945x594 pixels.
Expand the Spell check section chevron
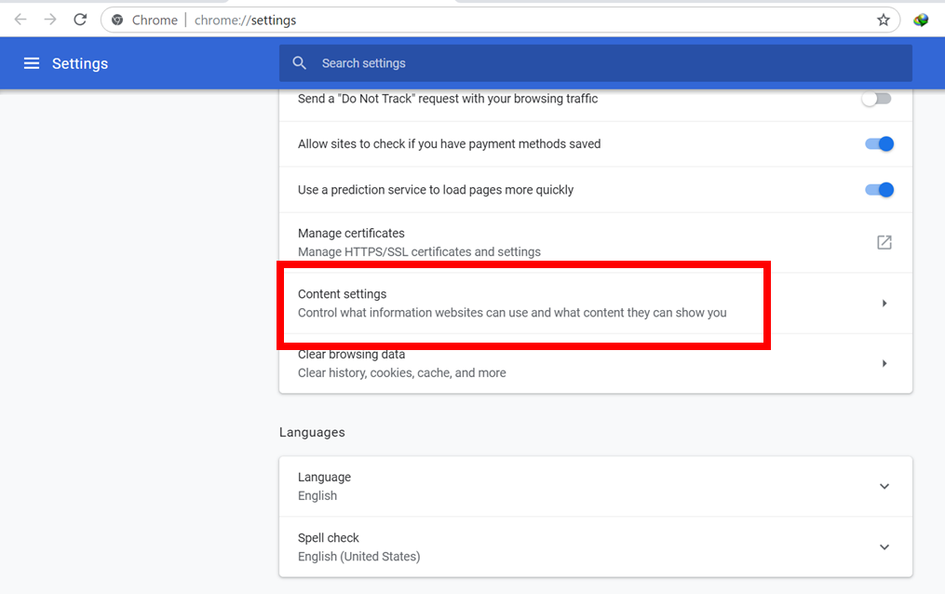[x=884, y=547]
